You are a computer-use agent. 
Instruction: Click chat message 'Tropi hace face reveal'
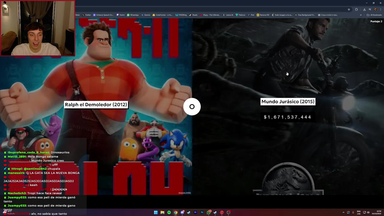(x=44, y=193)
